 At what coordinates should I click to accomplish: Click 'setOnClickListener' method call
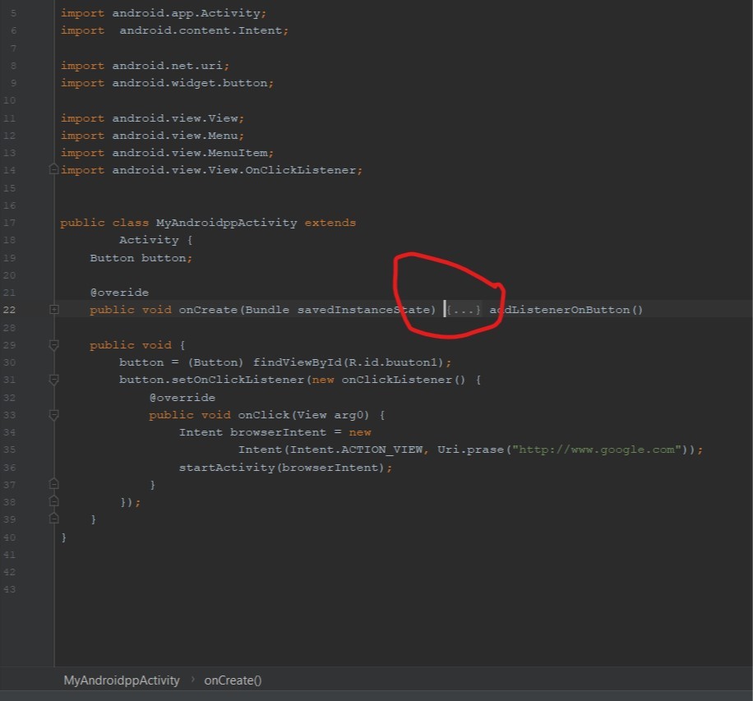[x=238, y=380]
